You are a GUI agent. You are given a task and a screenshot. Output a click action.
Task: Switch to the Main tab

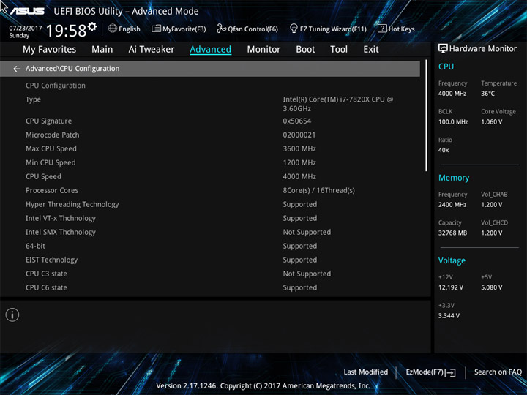click(x=102, y=50)
